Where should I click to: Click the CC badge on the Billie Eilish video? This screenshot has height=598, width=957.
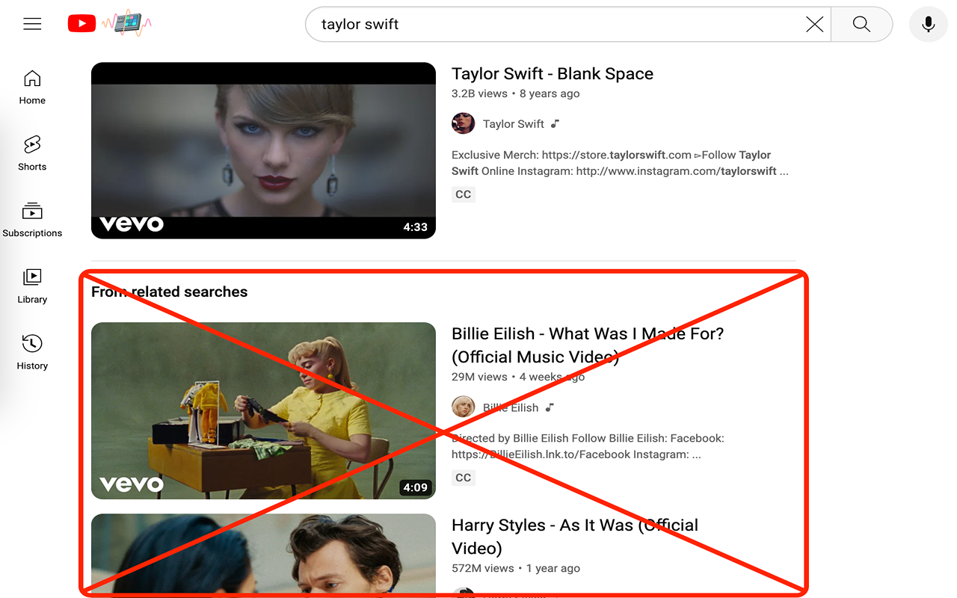click(463, 477)
